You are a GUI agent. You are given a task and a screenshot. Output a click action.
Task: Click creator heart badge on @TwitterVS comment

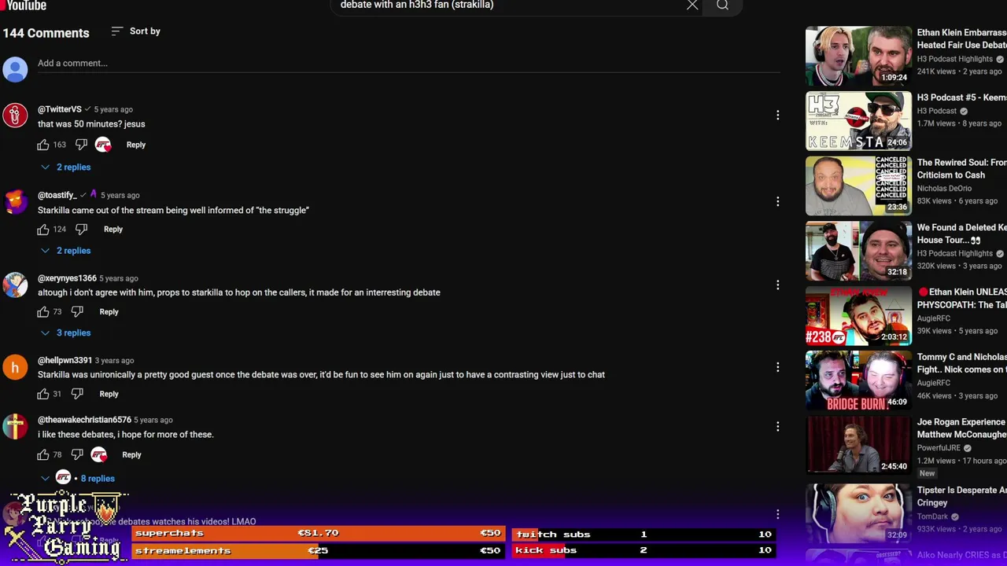(x=103, y=145)
